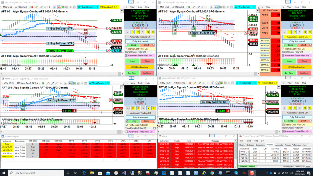Open File menu in Control Center

tap(241, 141)
